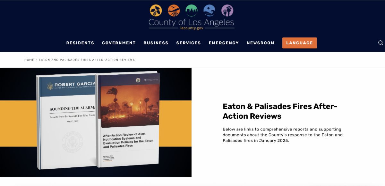
Task: Expand the Emergency navigation menu
Action: (224, 43)
